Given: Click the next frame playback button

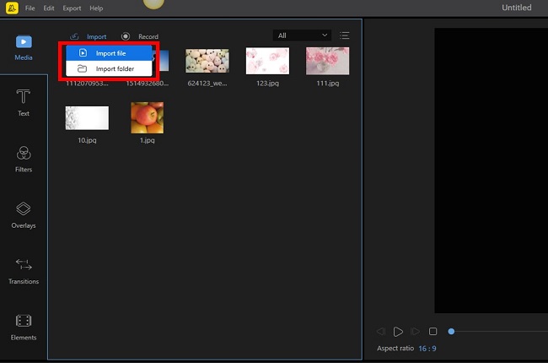Looking at the screenshot, I should [x=415, y=331].
